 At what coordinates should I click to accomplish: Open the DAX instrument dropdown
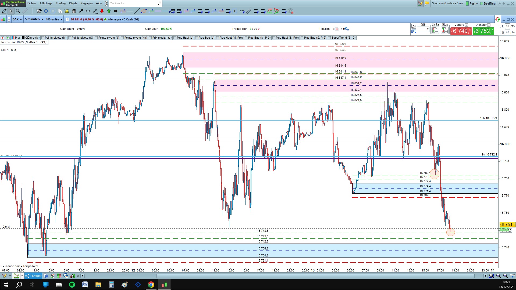click(17, 19)
